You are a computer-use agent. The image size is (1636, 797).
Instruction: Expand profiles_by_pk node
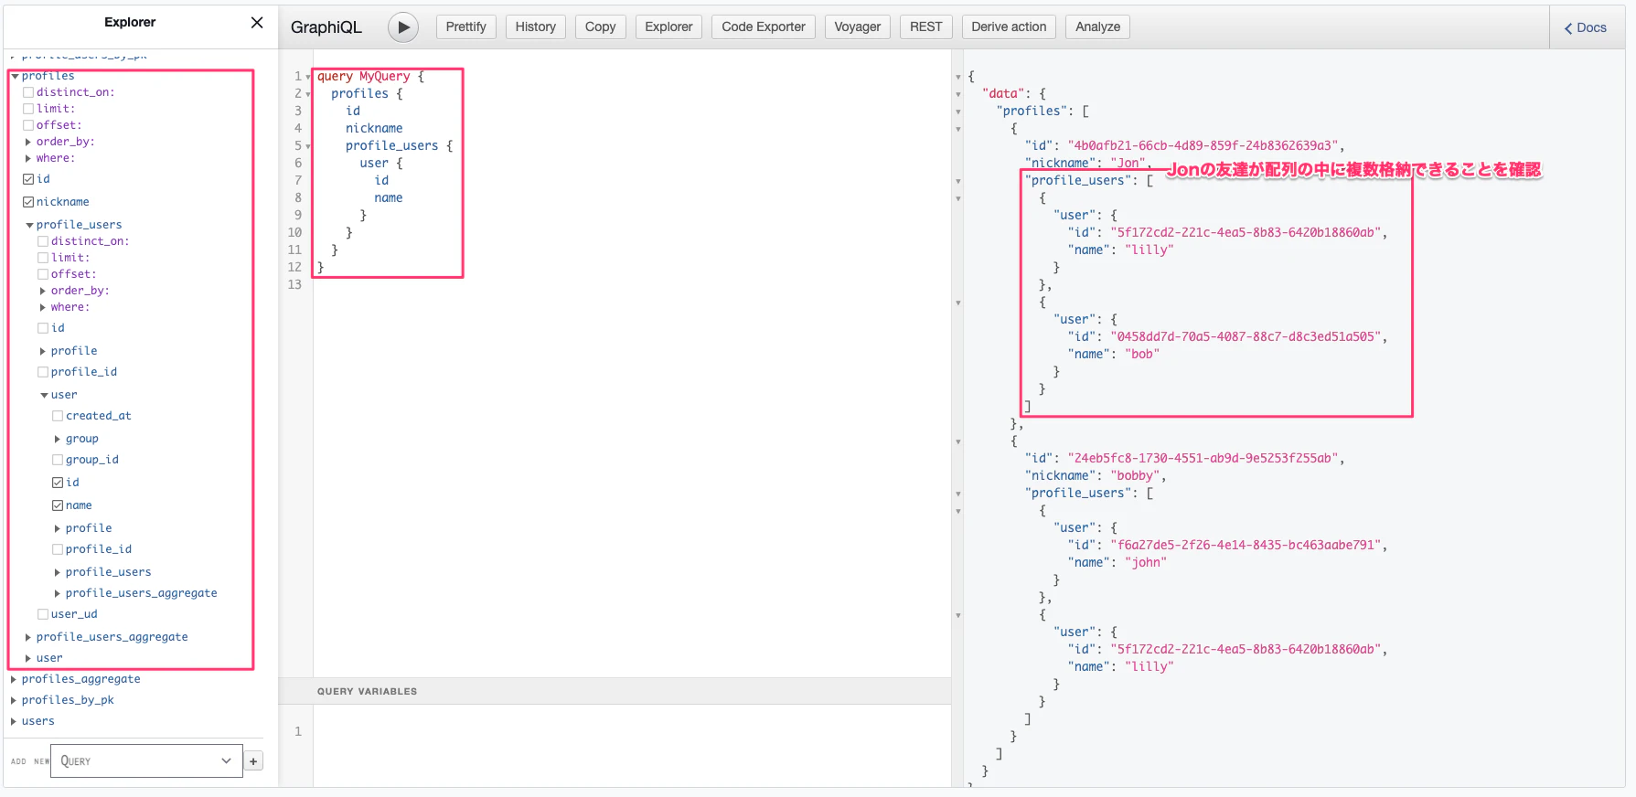pos(14,700)
